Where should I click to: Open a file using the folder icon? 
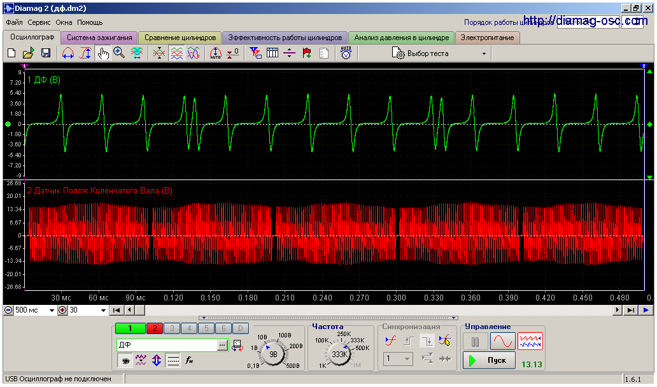pyautogui.click(x=29, y=53)
